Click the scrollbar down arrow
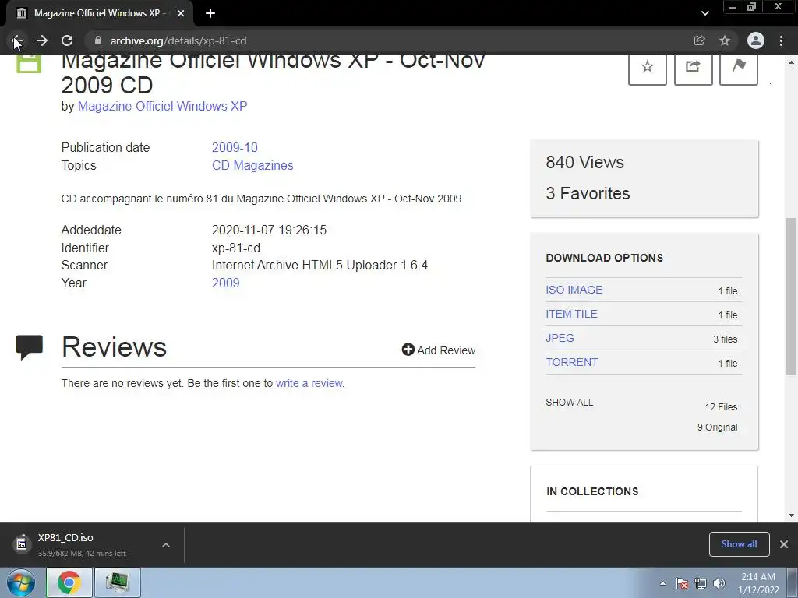 tap(791, 515)
